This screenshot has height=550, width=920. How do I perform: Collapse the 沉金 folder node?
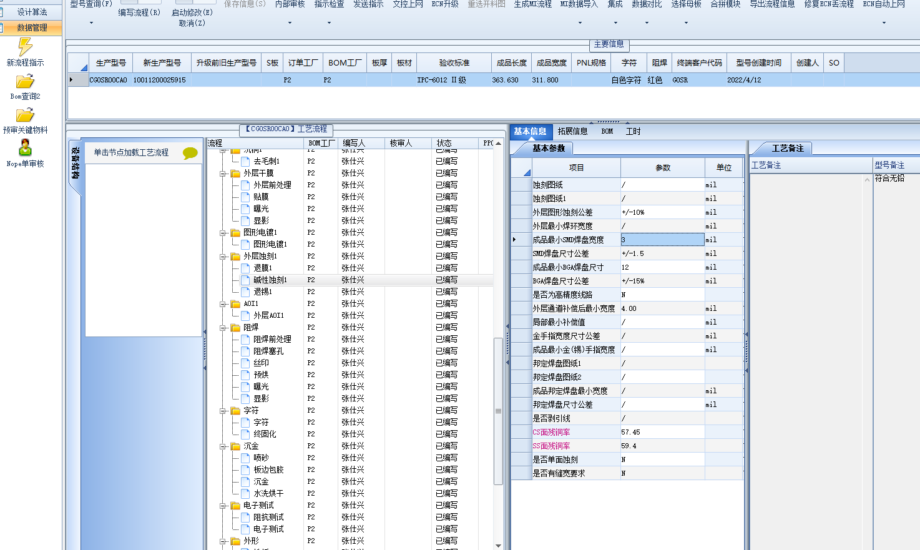[x=223, y=446]
